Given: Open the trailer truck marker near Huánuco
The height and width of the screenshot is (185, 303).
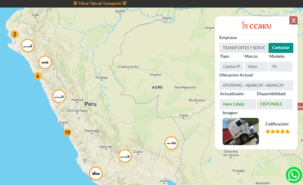Looking at the screenshot, I should 59,96.
